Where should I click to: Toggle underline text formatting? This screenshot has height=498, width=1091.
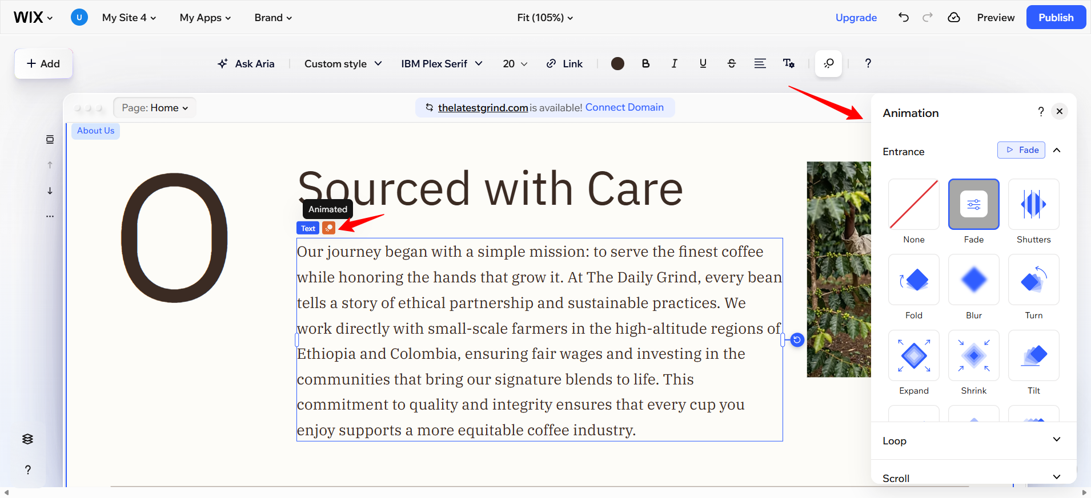[703, 63]
